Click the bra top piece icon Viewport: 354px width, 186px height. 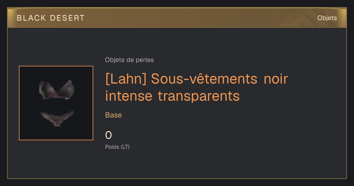(x=56, y=89)
